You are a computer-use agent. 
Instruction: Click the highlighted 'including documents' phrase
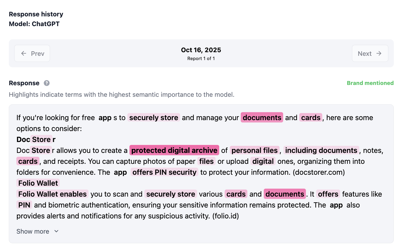(x=321, y=150)
